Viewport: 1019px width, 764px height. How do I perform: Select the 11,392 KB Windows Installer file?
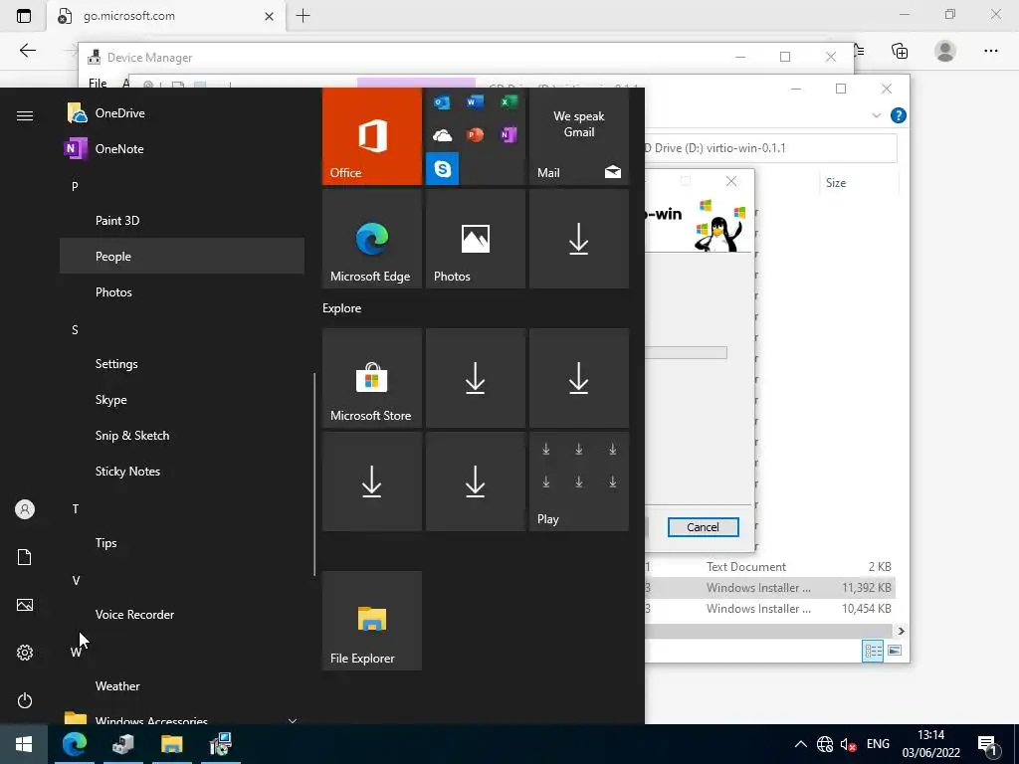[770, 587]
